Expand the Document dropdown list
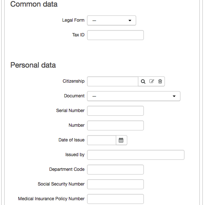 (134, 96)
